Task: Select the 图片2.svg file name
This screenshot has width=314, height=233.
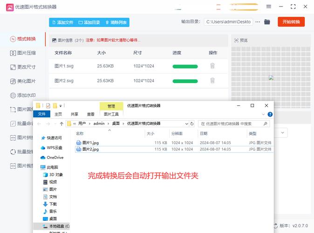Action: click(64, 81)
